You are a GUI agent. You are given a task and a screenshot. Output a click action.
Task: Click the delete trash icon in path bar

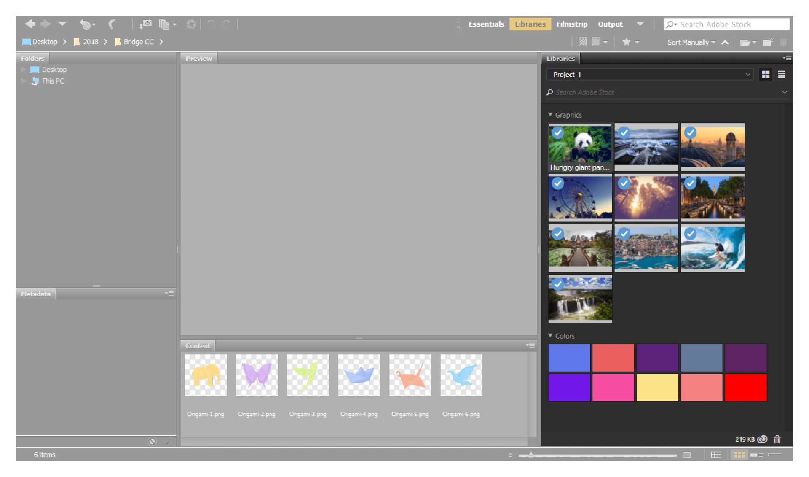(783, 42)
